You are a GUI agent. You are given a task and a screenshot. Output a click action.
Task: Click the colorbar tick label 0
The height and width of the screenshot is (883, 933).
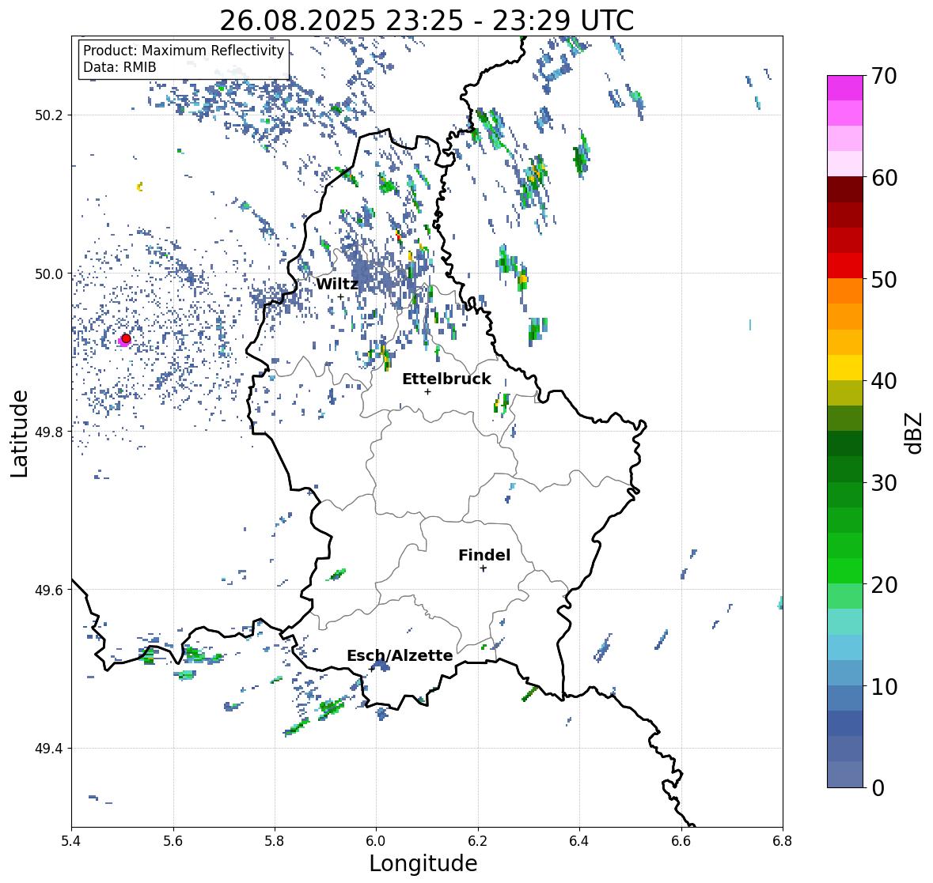878,788
